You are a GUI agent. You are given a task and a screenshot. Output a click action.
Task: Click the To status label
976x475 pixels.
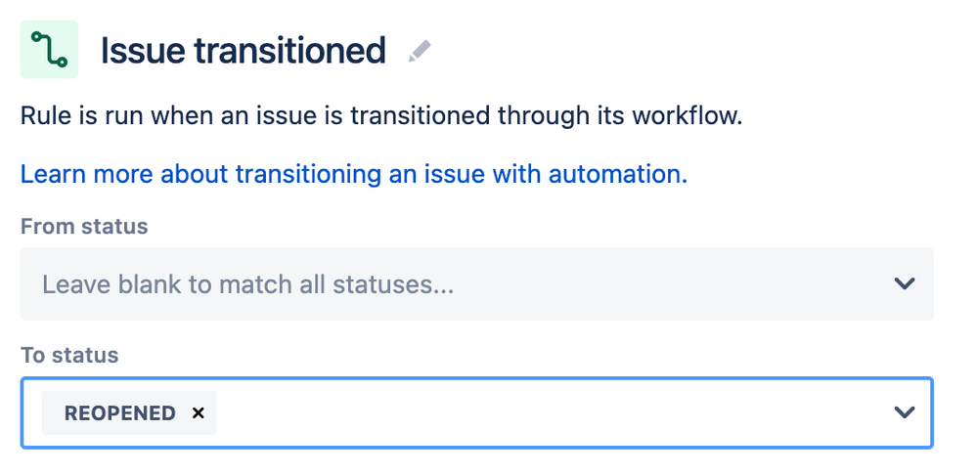coord(69,355)
